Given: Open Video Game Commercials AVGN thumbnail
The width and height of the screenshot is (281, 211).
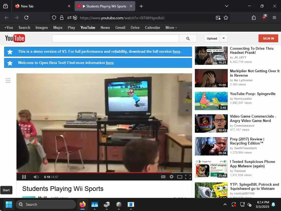Looking at the screenshot, I should tap(211, 123).
